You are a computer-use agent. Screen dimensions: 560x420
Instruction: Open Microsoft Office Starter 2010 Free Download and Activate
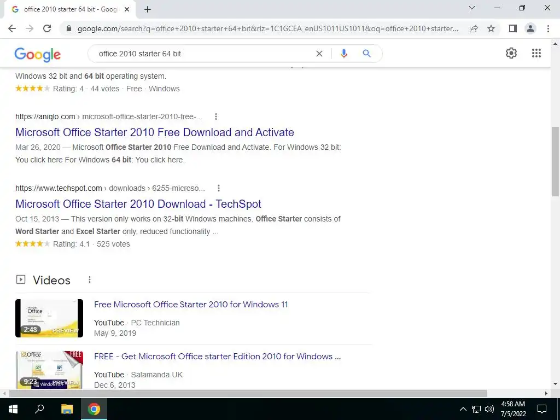(155, 132)
